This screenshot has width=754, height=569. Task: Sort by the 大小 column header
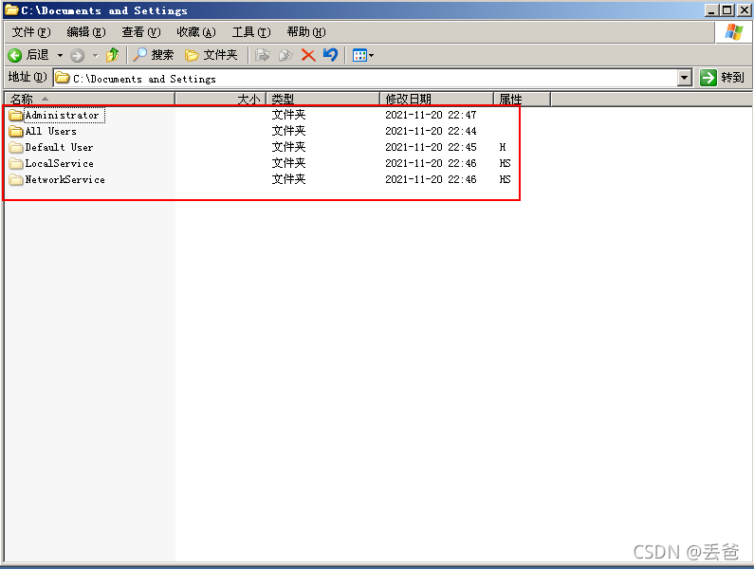click(x=221, y=99)
